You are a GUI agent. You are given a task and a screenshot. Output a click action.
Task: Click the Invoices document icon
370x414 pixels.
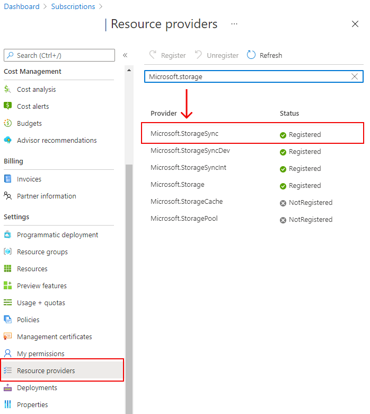click(7, 179)
